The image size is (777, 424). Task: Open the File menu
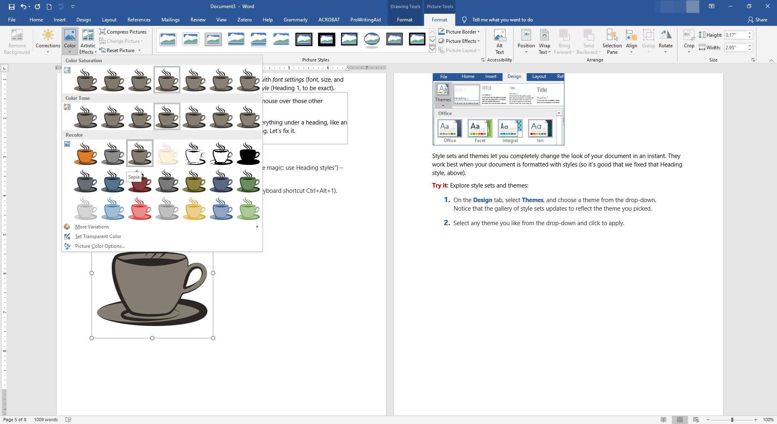click(12, 20)
